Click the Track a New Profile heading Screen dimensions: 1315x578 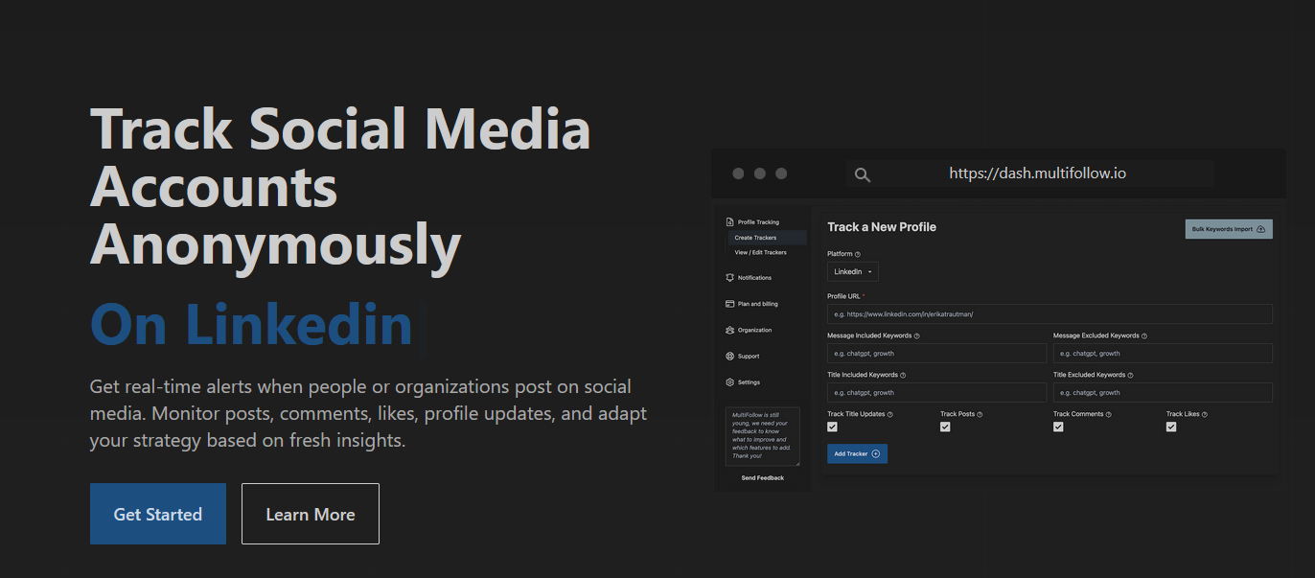tap(882, 227)
